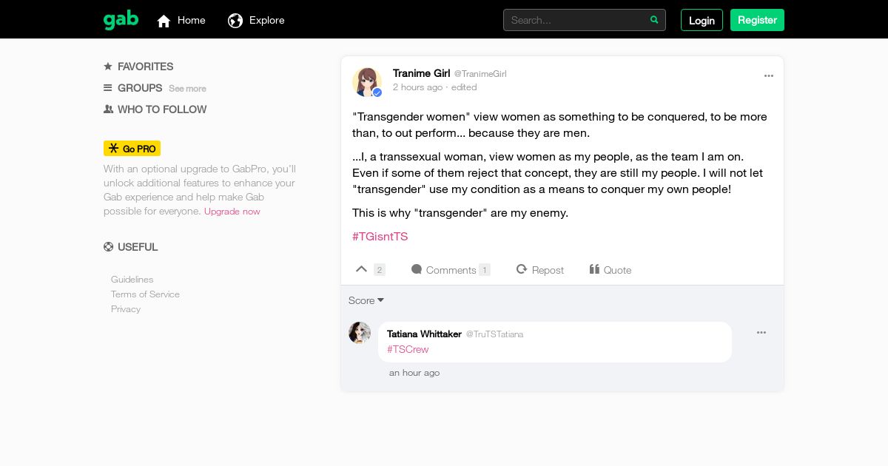Click the Comments label on post

tap(451, 270)
